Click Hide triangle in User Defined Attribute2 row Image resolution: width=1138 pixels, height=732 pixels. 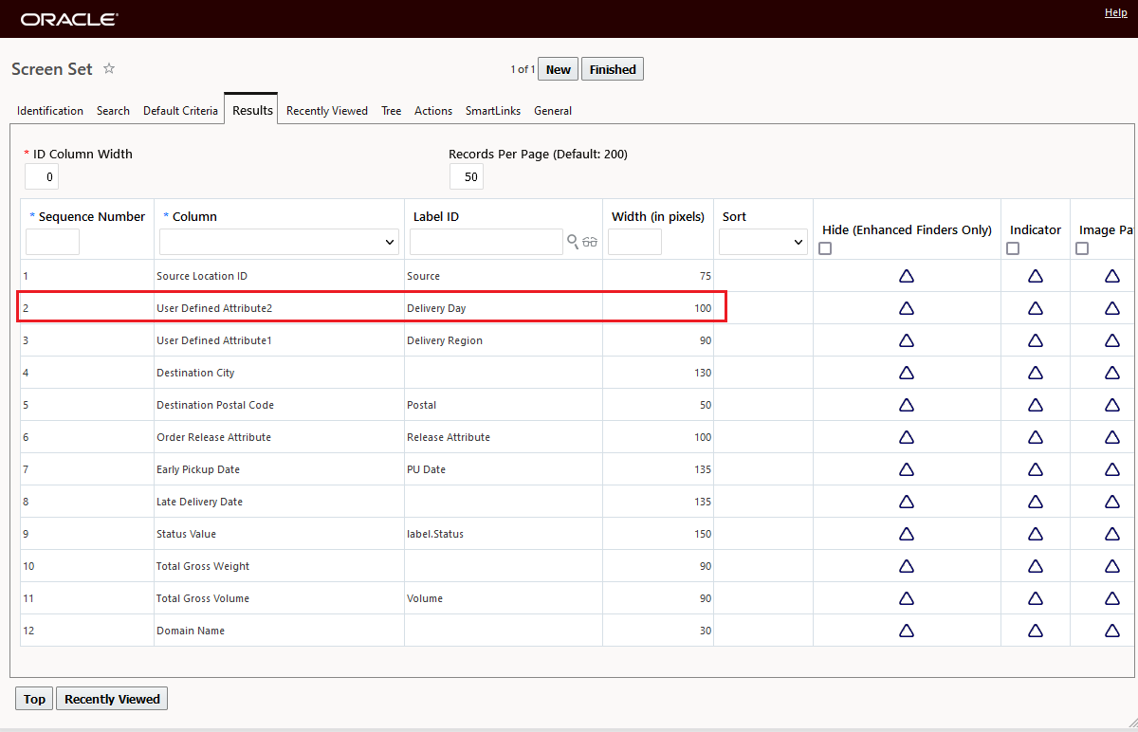(907, 308)
